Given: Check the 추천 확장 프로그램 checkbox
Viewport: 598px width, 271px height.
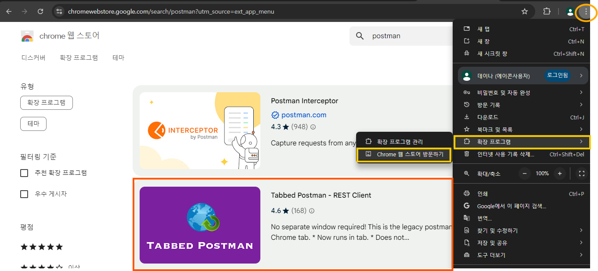Looking at the screenshot, I should click(x=25, y=173).
